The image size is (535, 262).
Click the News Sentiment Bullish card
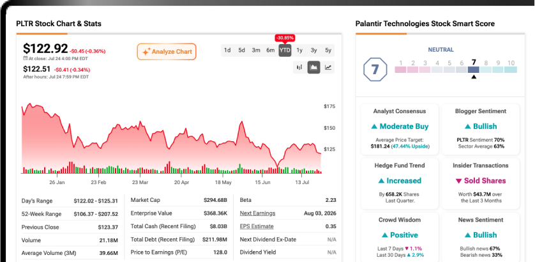(x=480, y=238)
